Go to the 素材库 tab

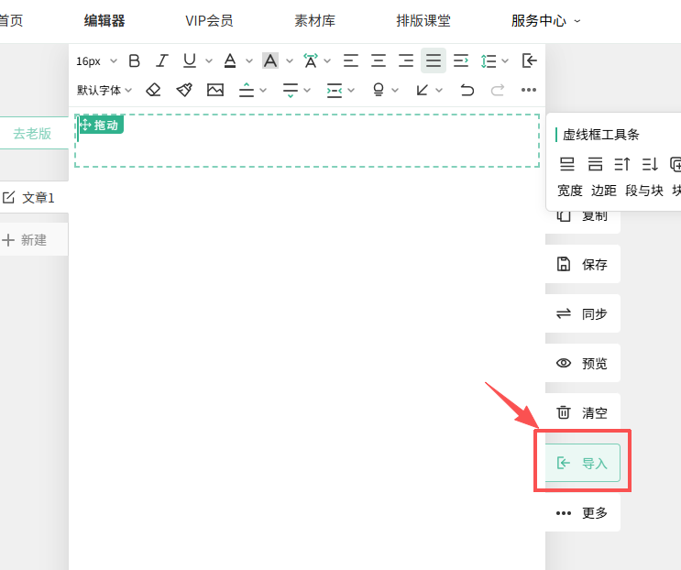pyautogui.click(x=314, y=20)
